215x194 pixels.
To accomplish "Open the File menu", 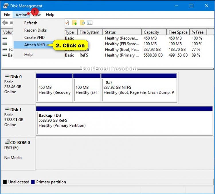I will tap(7, 15).
